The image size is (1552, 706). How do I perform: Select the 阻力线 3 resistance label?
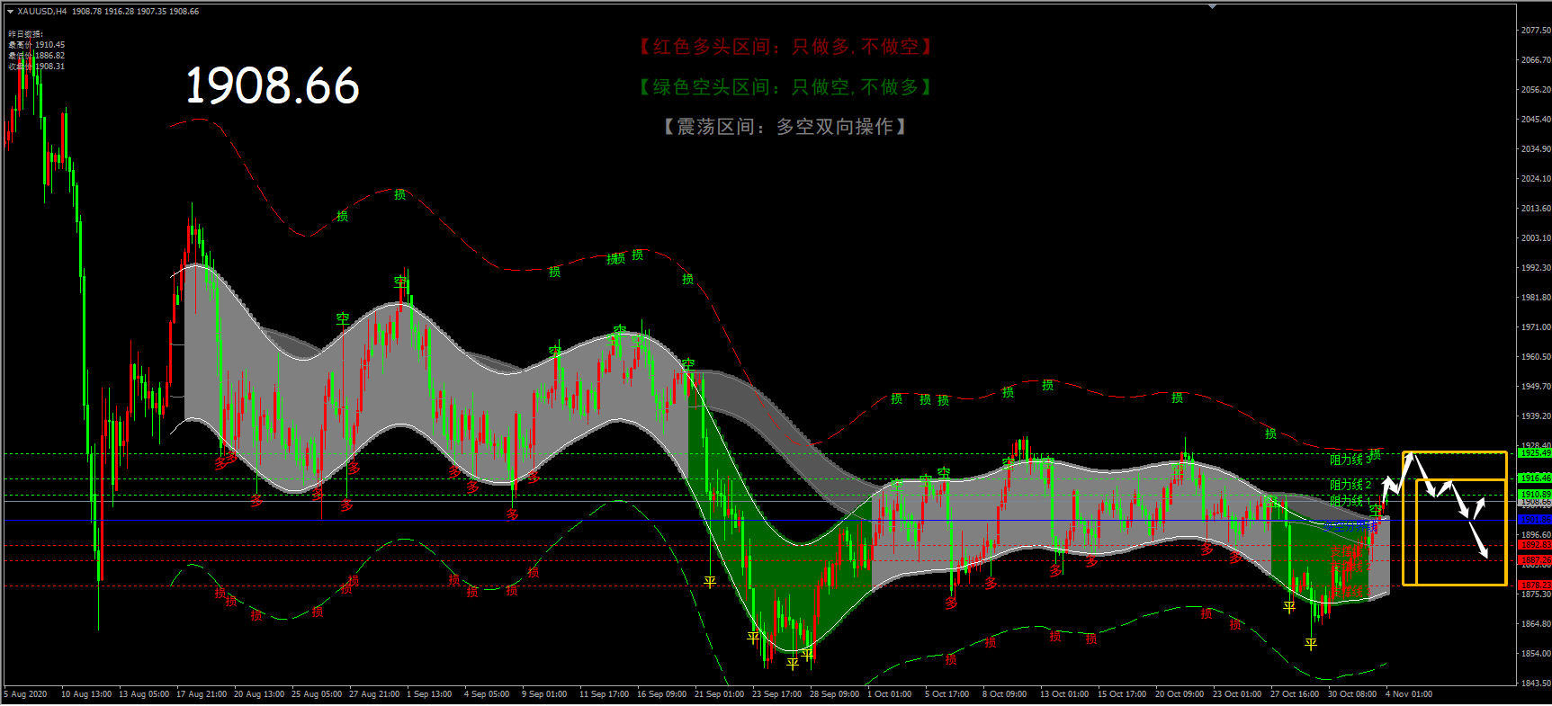pyautogui.click(x=1350, y=460)
